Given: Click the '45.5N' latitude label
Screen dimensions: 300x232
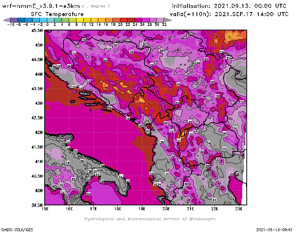Looking at the screenshot, I should tap(37, 30).
